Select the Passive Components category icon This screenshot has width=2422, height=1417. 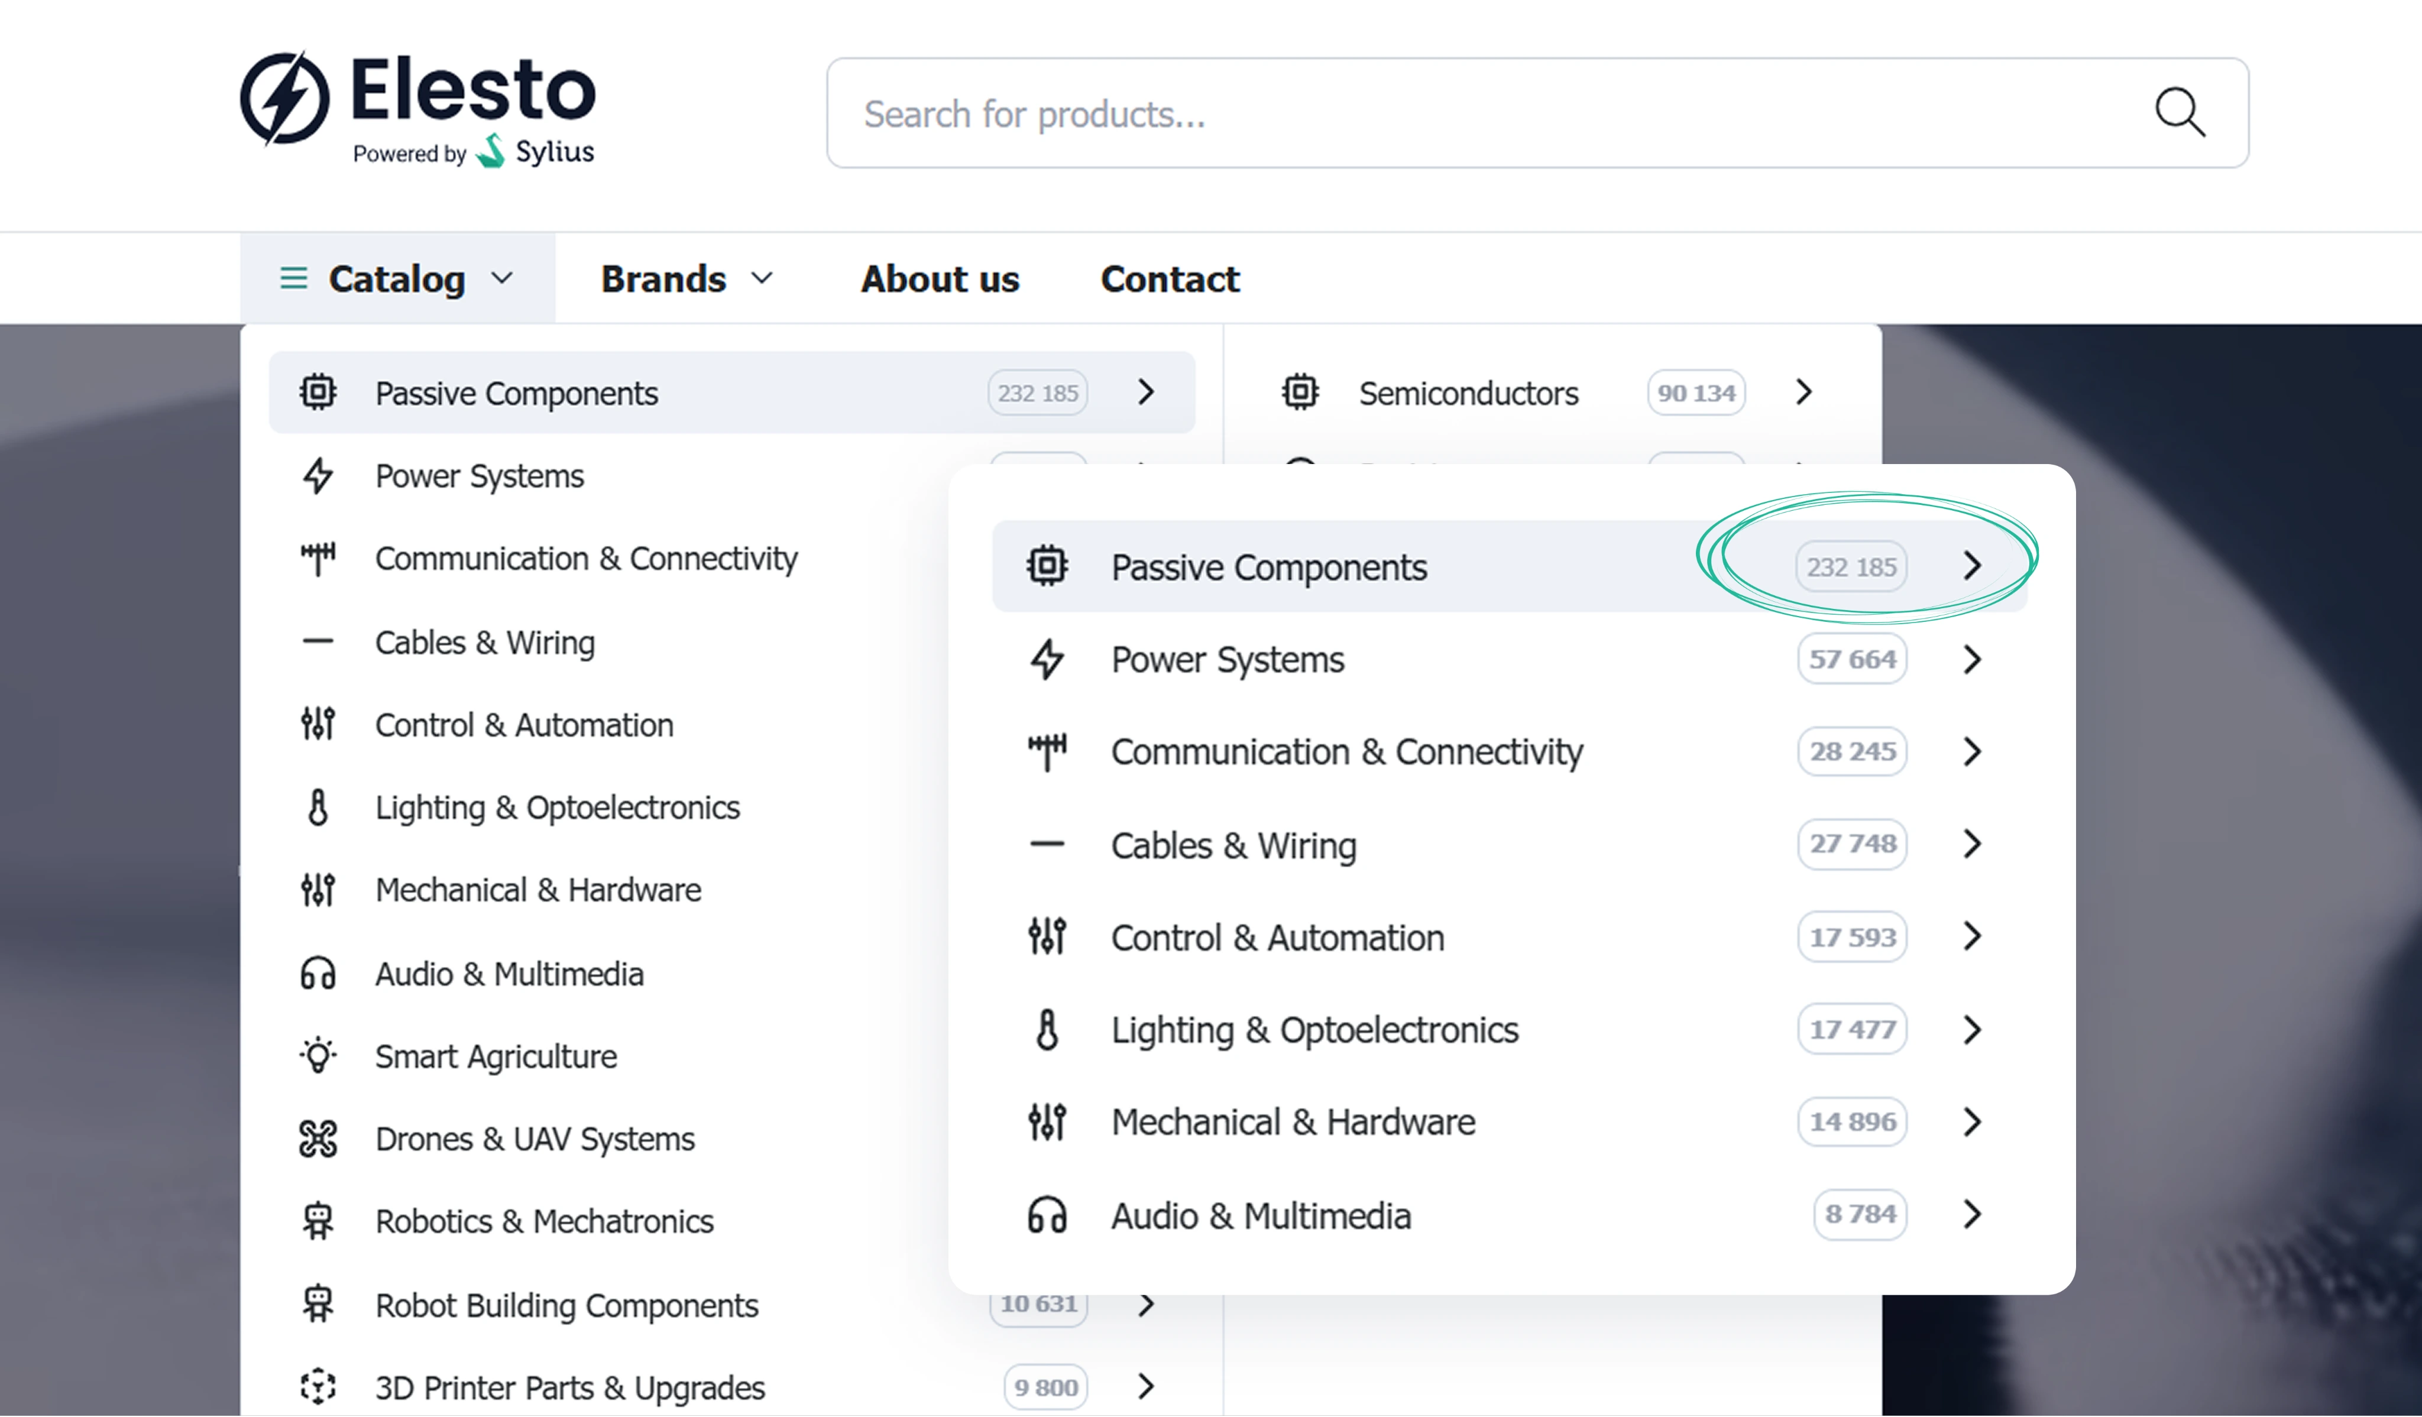318,392
